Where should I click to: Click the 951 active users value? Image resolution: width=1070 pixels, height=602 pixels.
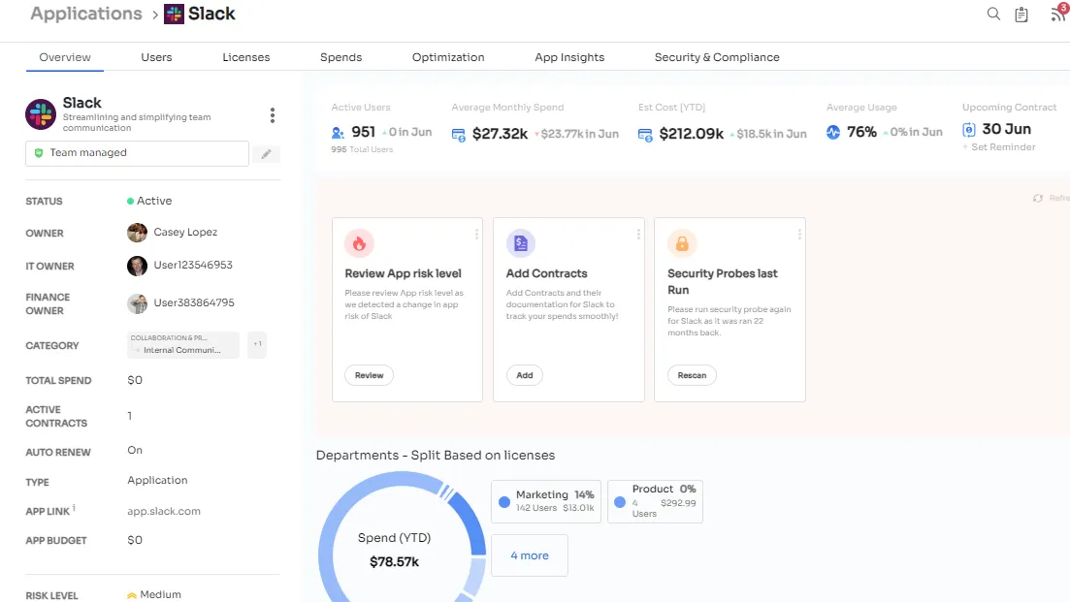363,132
